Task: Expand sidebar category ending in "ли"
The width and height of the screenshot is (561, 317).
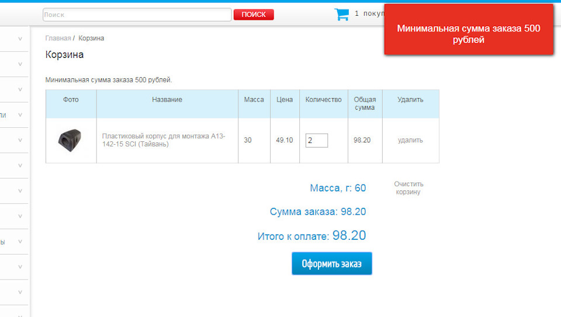Action: [20, 115]
